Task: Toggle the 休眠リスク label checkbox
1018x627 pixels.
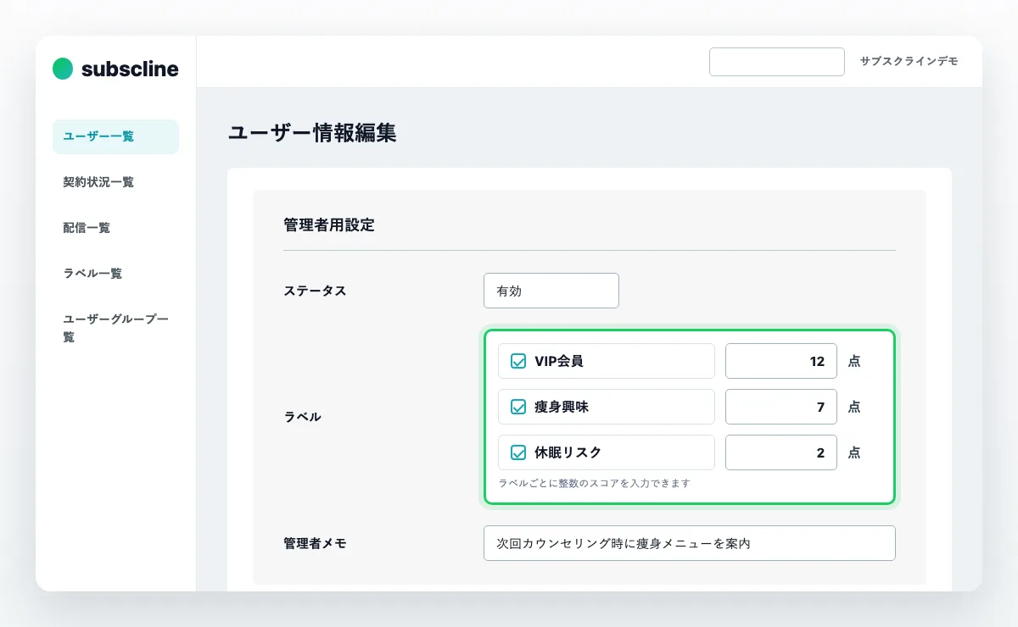Action: click(518, 452)
